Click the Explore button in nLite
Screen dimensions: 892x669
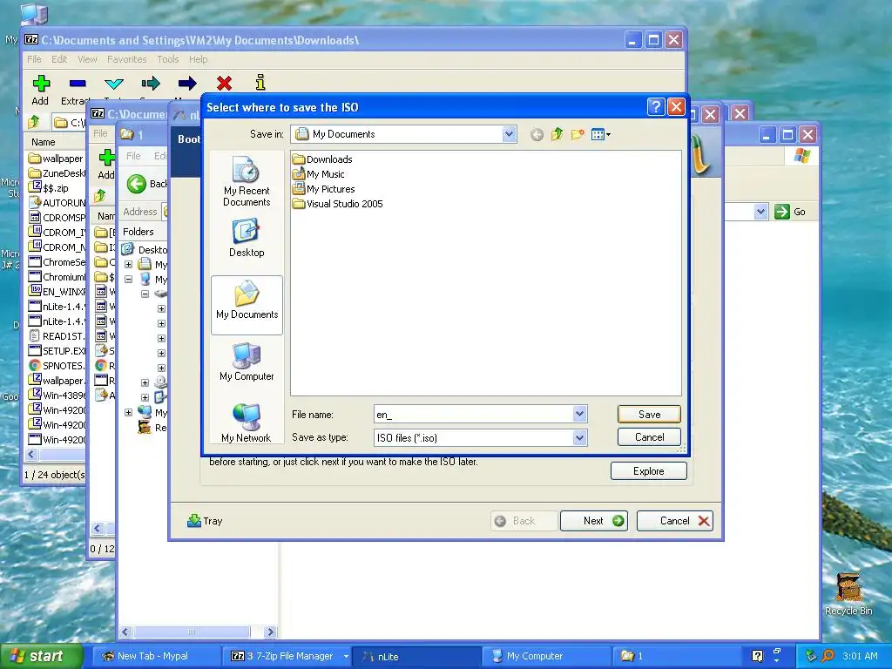click(x=648, y=471)
